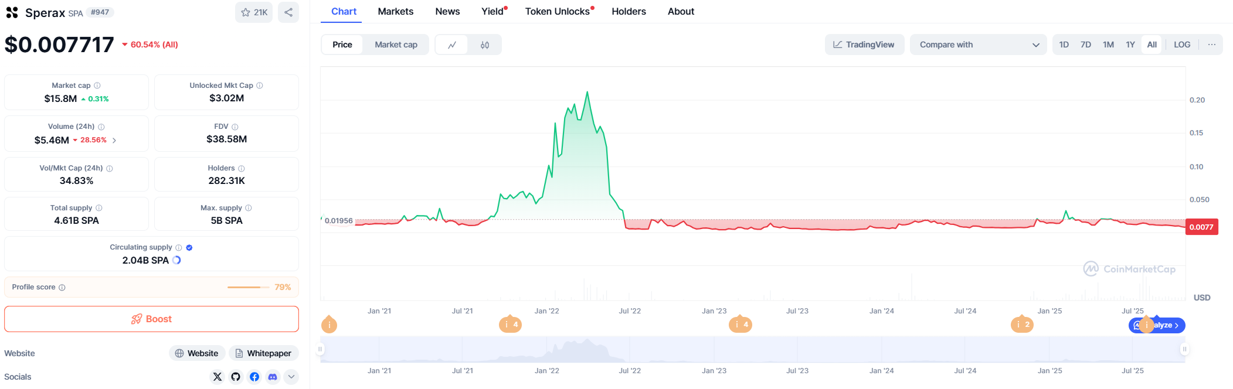The height and width of the screenshot is (389, 1233).
Task: Switch to line chart view icon
Action: (x=452, y=45)
